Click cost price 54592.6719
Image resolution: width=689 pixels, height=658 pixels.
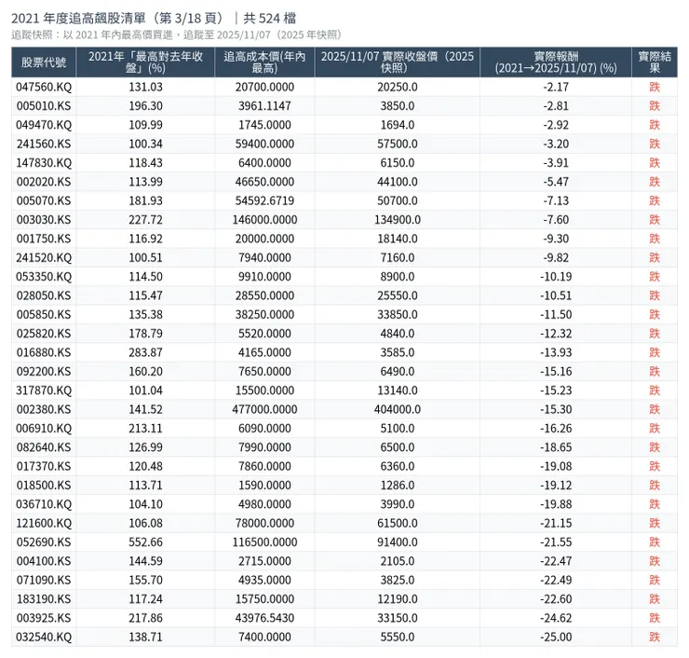[264, 200]
